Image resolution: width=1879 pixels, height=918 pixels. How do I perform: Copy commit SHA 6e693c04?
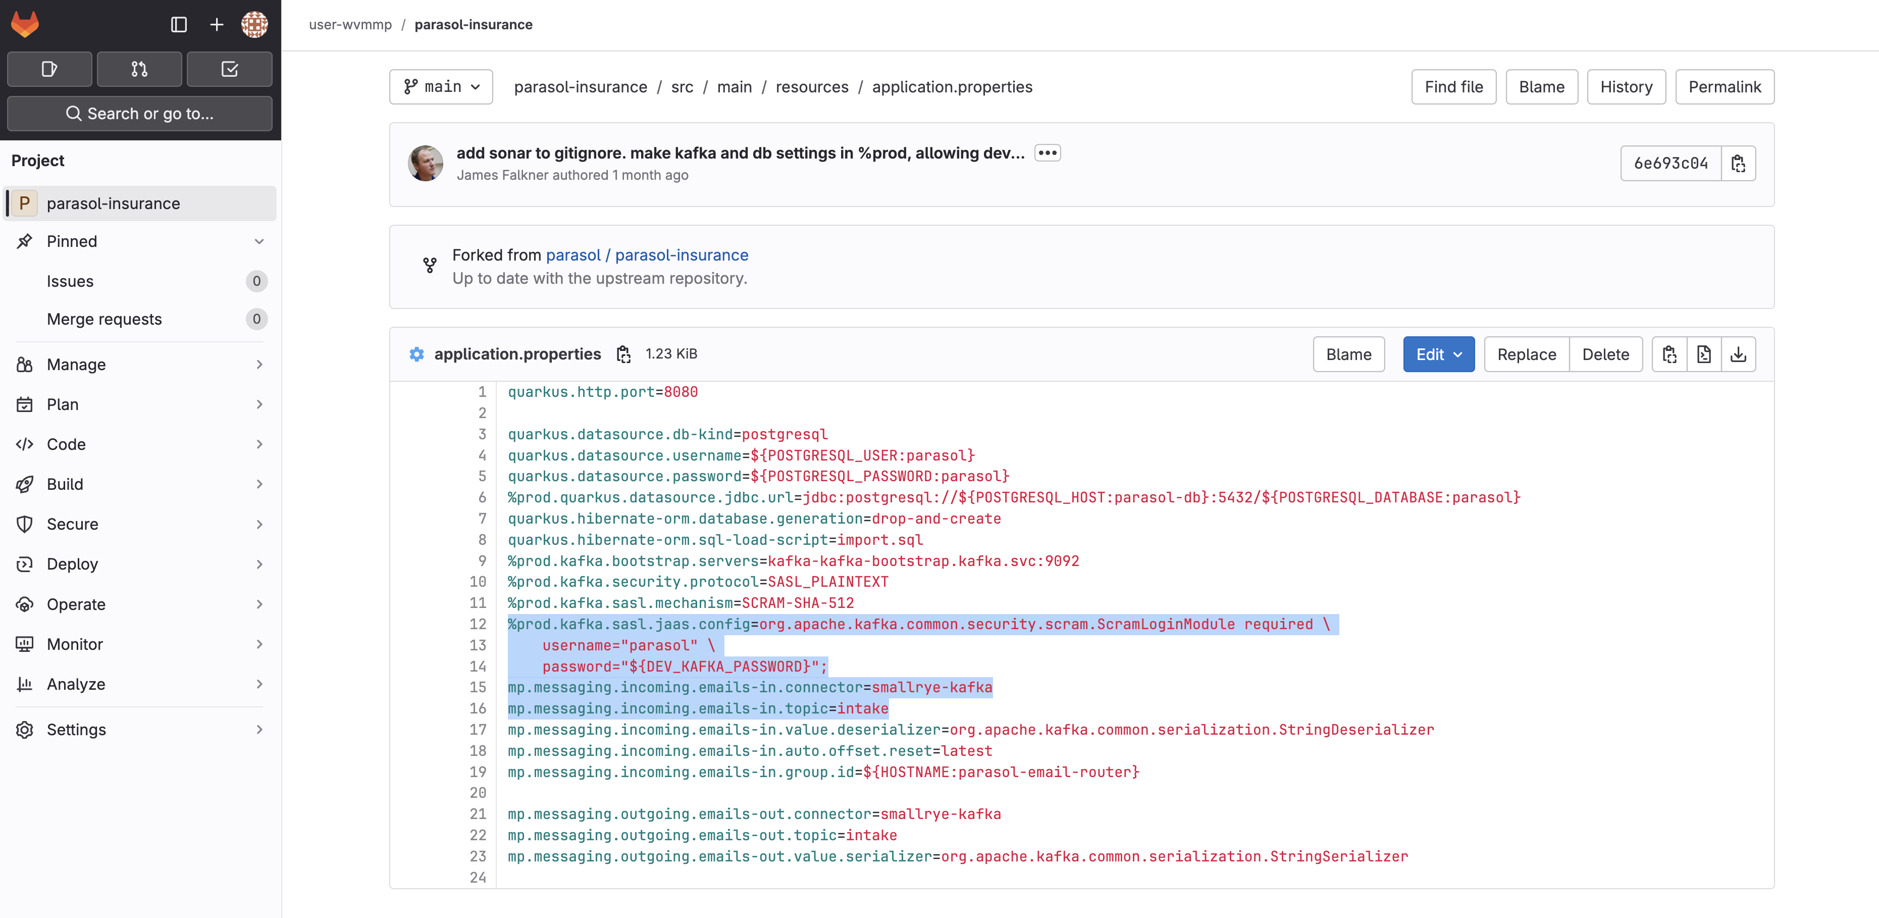point(1738,164)
